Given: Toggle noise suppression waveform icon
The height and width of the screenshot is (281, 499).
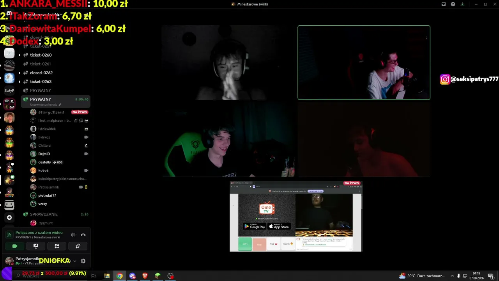Looking at the screenshot, I should click(x=74, y=235).
